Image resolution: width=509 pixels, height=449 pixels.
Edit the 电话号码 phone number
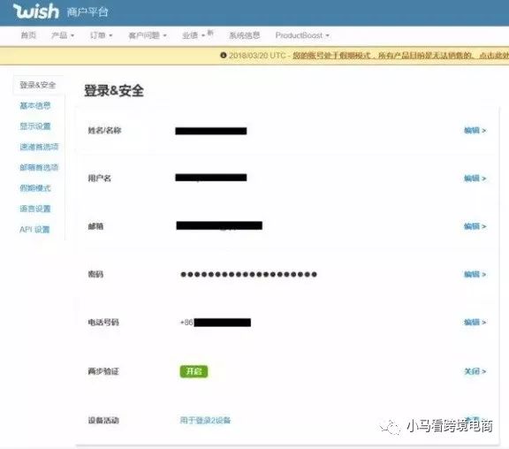coord(475,322)
